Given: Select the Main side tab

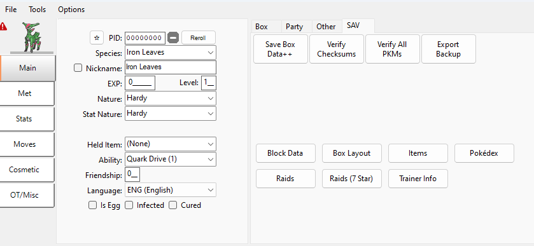Looking at the screenshot, I should pyautogui.click(x=27, y=68).
